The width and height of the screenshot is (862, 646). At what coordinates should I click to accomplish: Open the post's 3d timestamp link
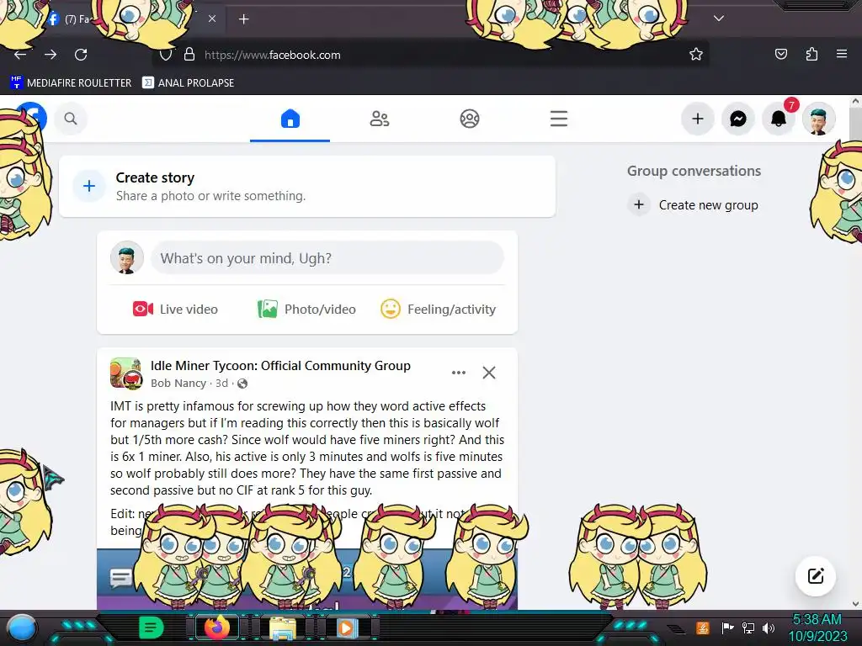pyautogui.click(x=221, y=384)
